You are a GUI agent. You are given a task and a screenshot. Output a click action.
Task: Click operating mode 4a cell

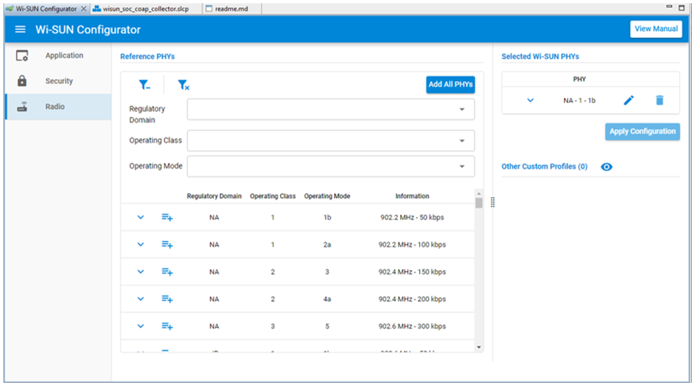point(327,299)
